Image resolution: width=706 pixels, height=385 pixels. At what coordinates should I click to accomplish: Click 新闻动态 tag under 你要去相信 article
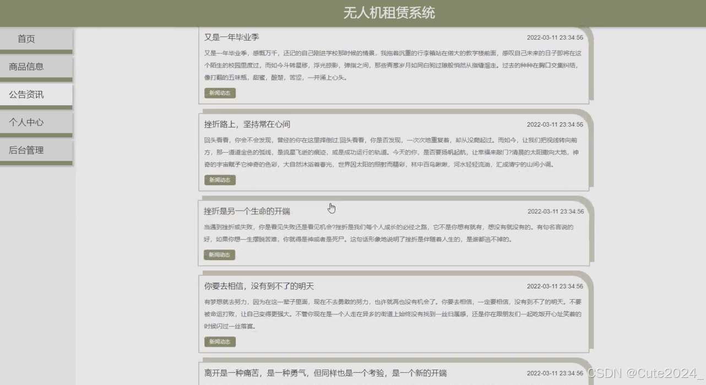click(220, 342)
